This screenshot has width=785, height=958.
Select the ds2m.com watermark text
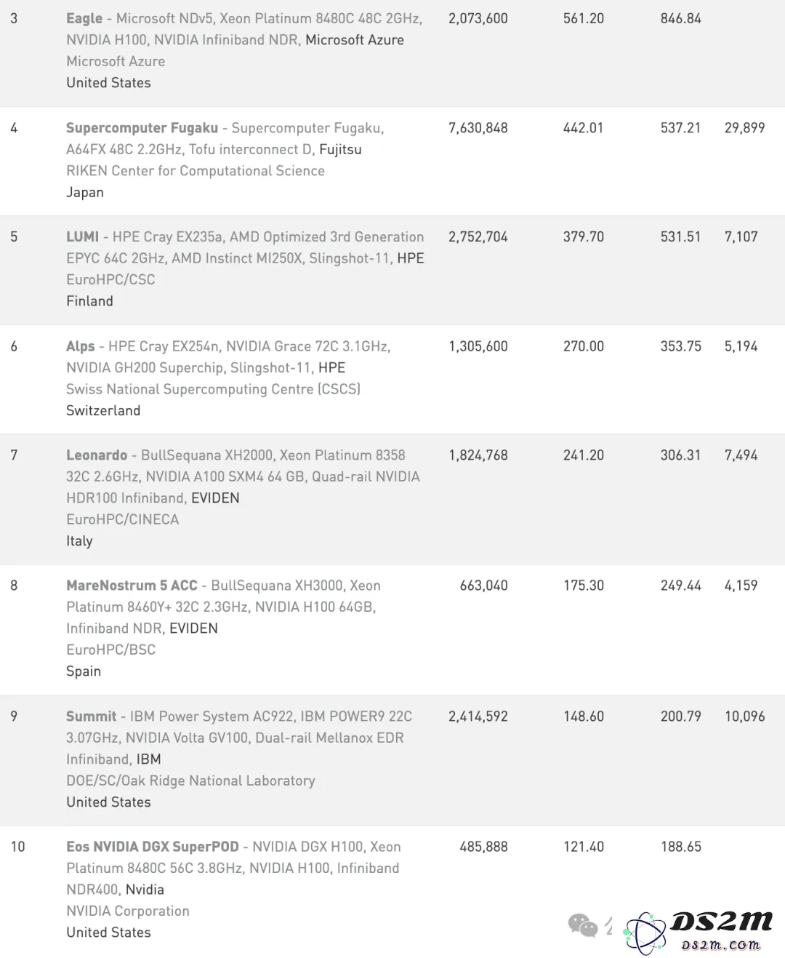[x=721, y=944]
